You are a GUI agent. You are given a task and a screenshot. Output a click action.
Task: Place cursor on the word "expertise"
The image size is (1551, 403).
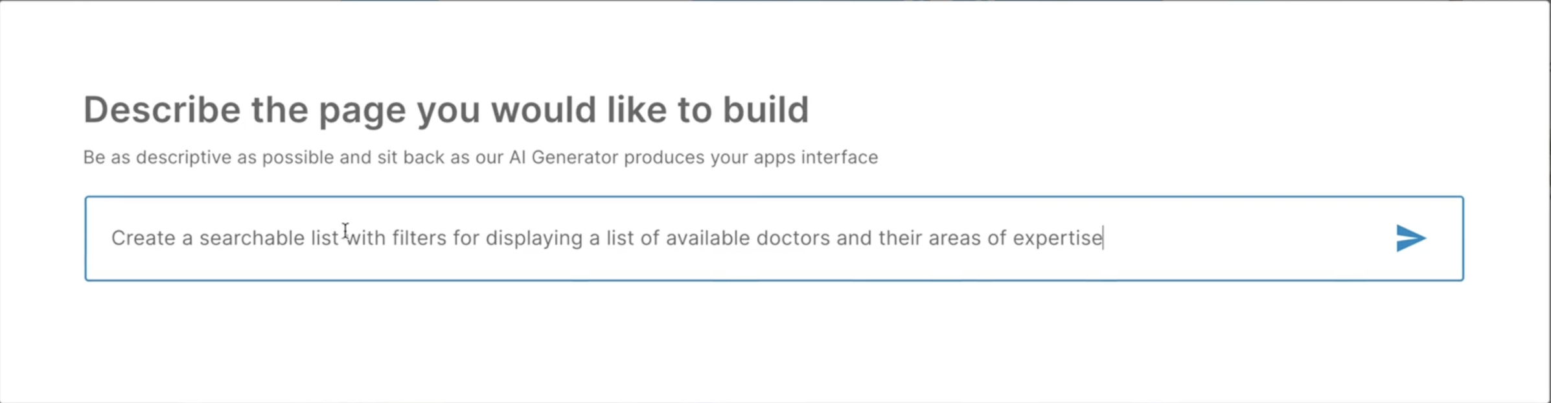tap(1057, 238)
